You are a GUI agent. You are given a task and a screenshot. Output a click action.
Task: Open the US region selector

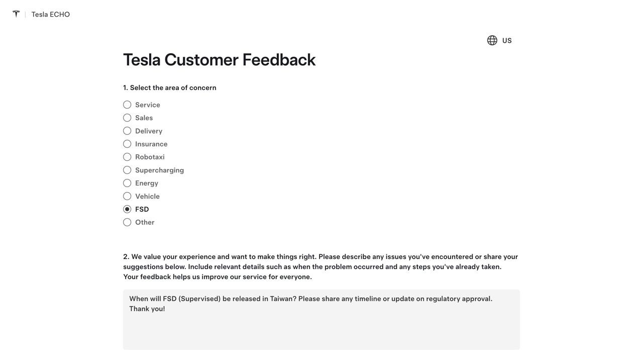pos(507,41)
